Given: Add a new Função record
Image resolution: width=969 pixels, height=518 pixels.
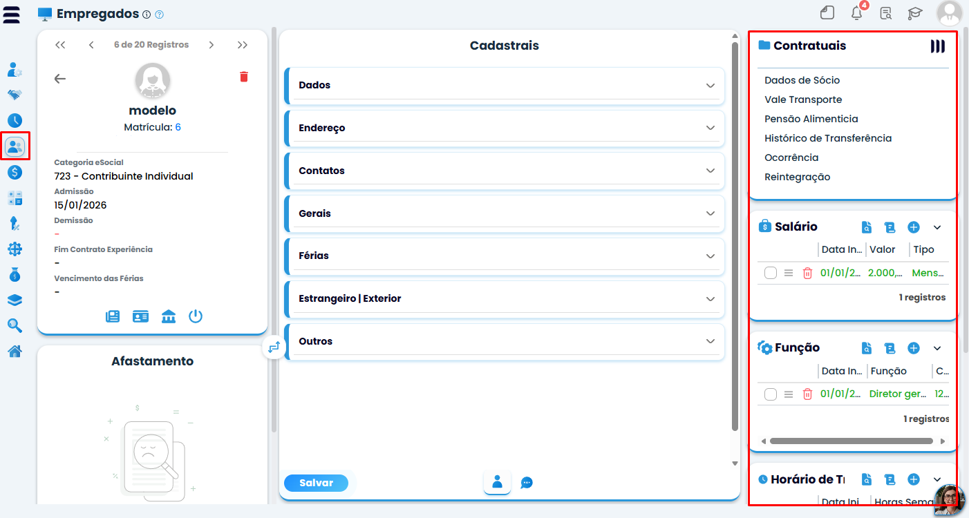Looking at the screenshot, I should (914, 348).
